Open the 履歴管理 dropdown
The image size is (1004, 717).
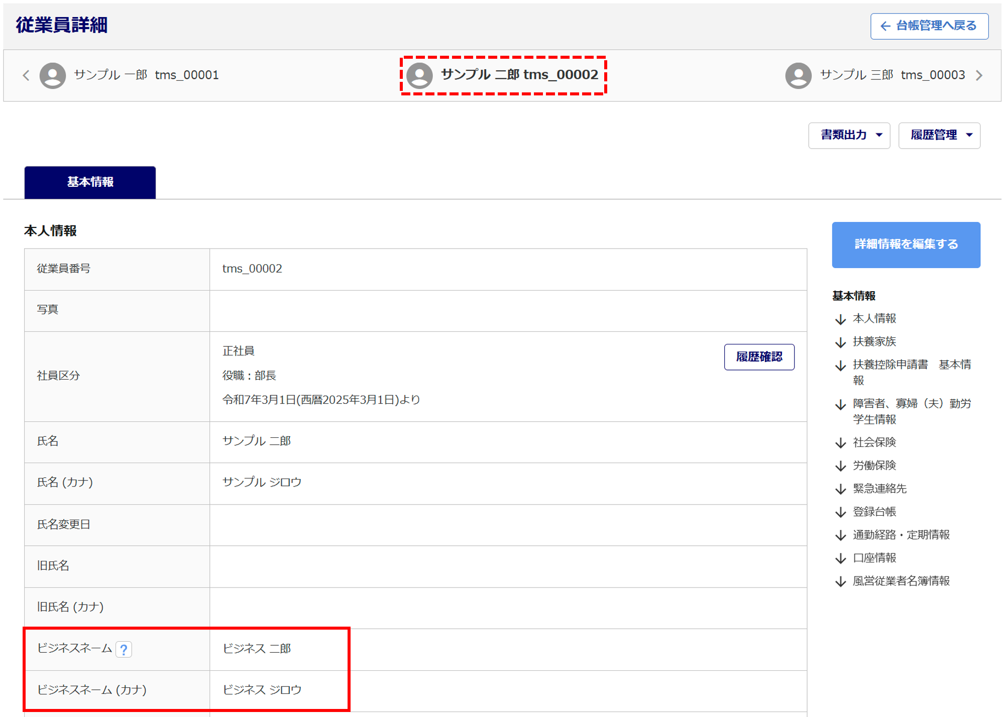point(939,135)
